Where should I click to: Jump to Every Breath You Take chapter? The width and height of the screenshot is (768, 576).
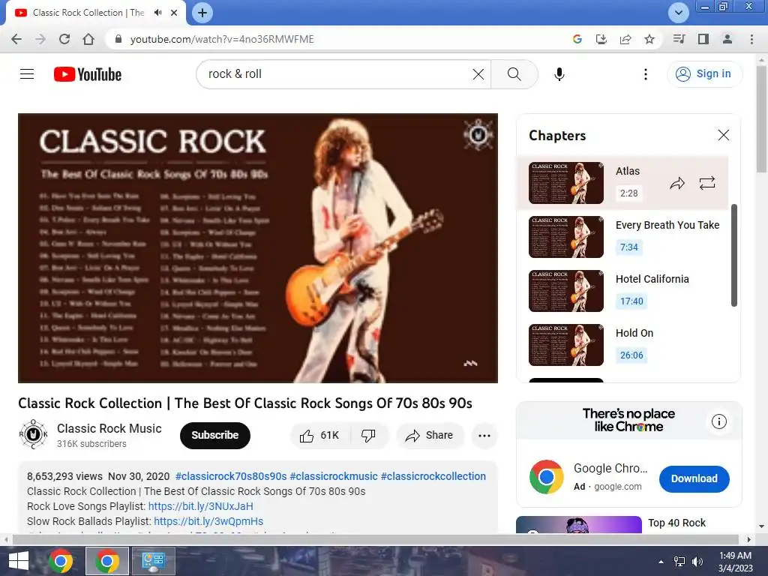pos(667,225)
